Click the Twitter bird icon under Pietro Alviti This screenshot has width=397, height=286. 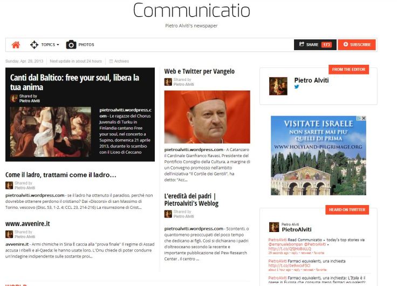[x=297, y=87]
